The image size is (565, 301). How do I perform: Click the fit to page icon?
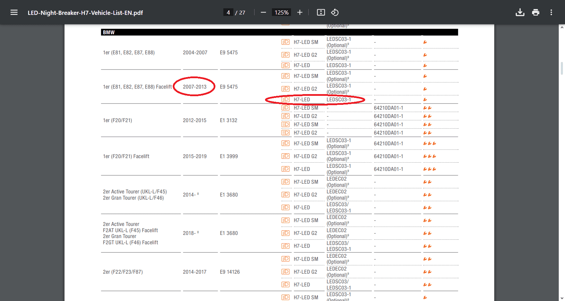click(x=321, y=12)
